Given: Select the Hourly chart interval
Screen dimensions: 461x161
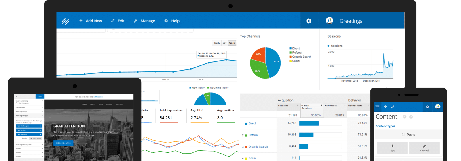Looking at the screenshot, I should (x=217, y=43).
